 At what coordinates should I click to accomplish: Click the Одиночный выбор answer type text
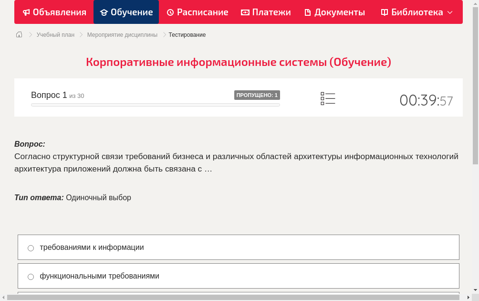(x=98, y=198)
